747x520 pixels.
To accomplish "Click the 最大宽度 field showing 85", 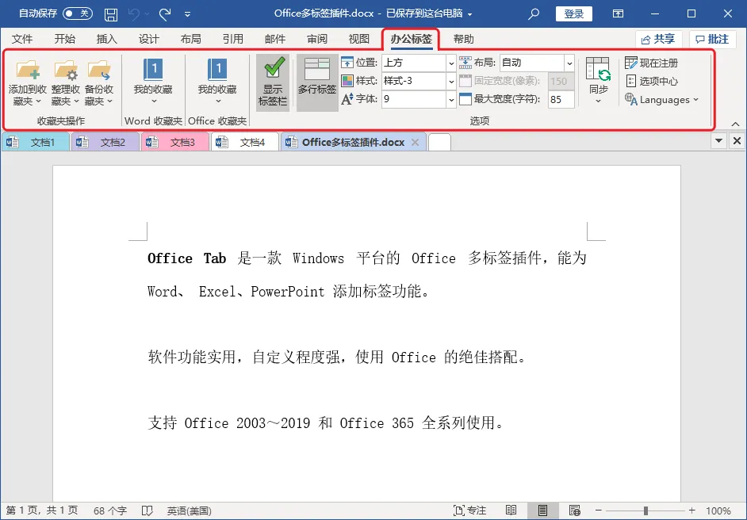I will (x=561, y=100).
